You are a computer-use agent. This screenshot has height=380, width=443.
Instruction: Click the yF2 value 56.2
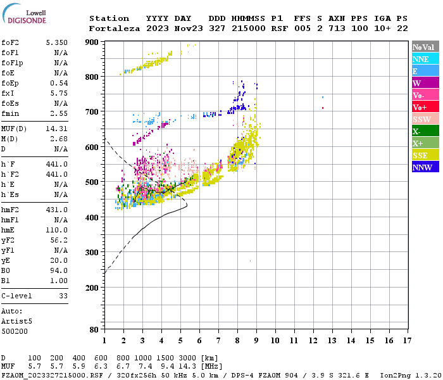tap(59, 240)
